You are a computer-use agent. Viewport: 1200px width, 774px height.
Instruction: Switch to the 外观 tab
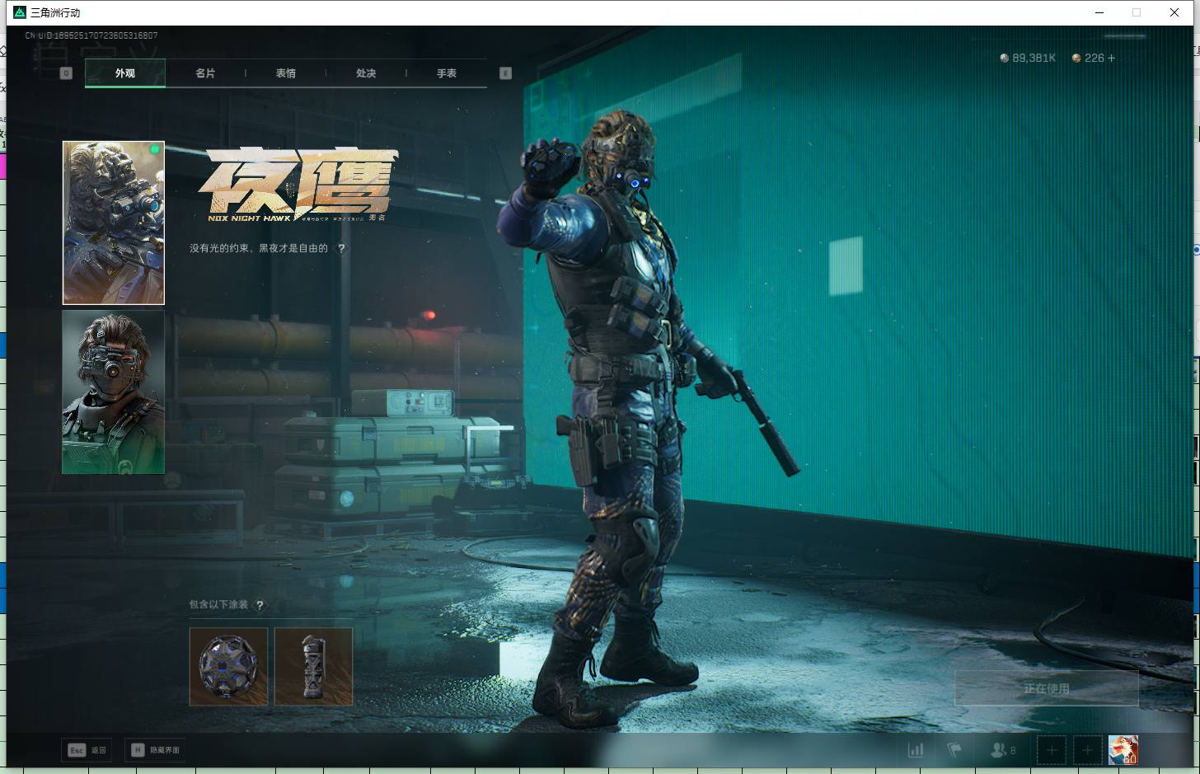[125, 73]
